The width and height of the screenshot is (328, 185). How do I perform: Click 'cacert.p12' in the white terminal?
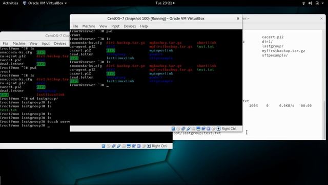(273, 37)
